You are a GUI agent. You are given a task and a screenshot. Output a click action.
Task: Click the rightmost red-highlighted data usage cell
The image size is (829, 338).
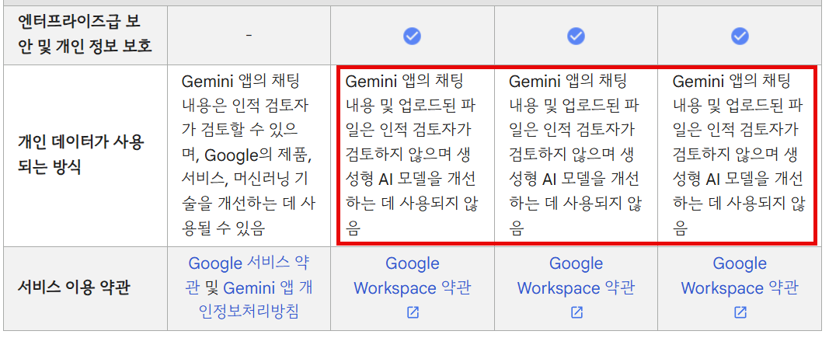pos(740,154)
